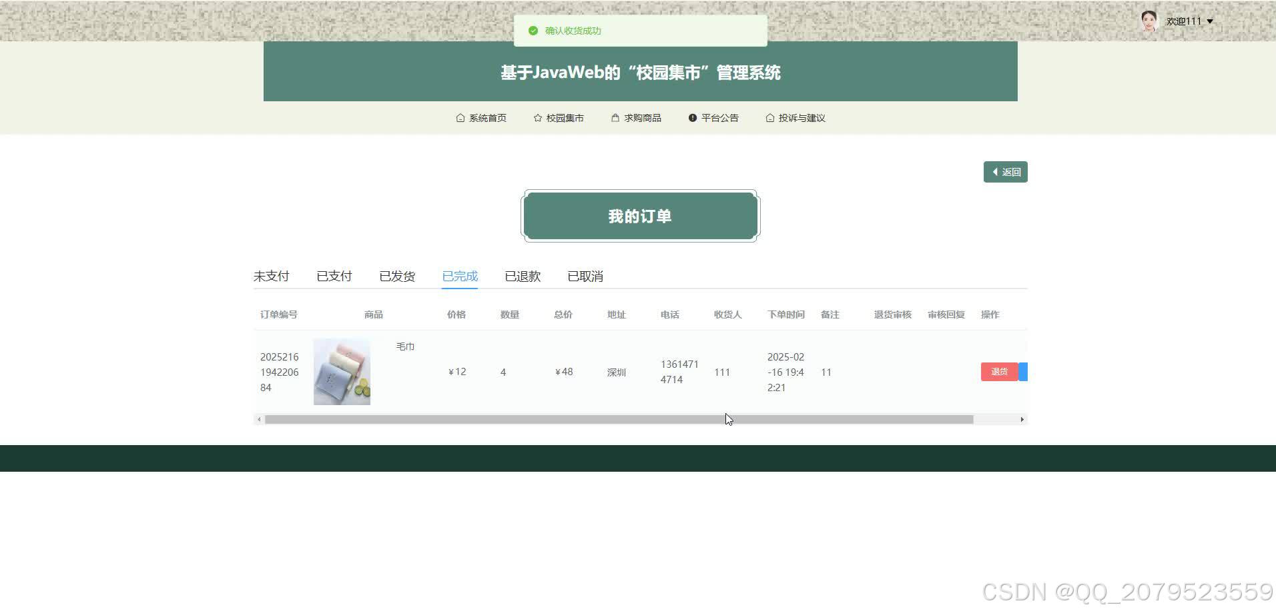Open 系统首页 via the home icon
The width and height of the screenshot is (1276, 613).
point(460,117)
